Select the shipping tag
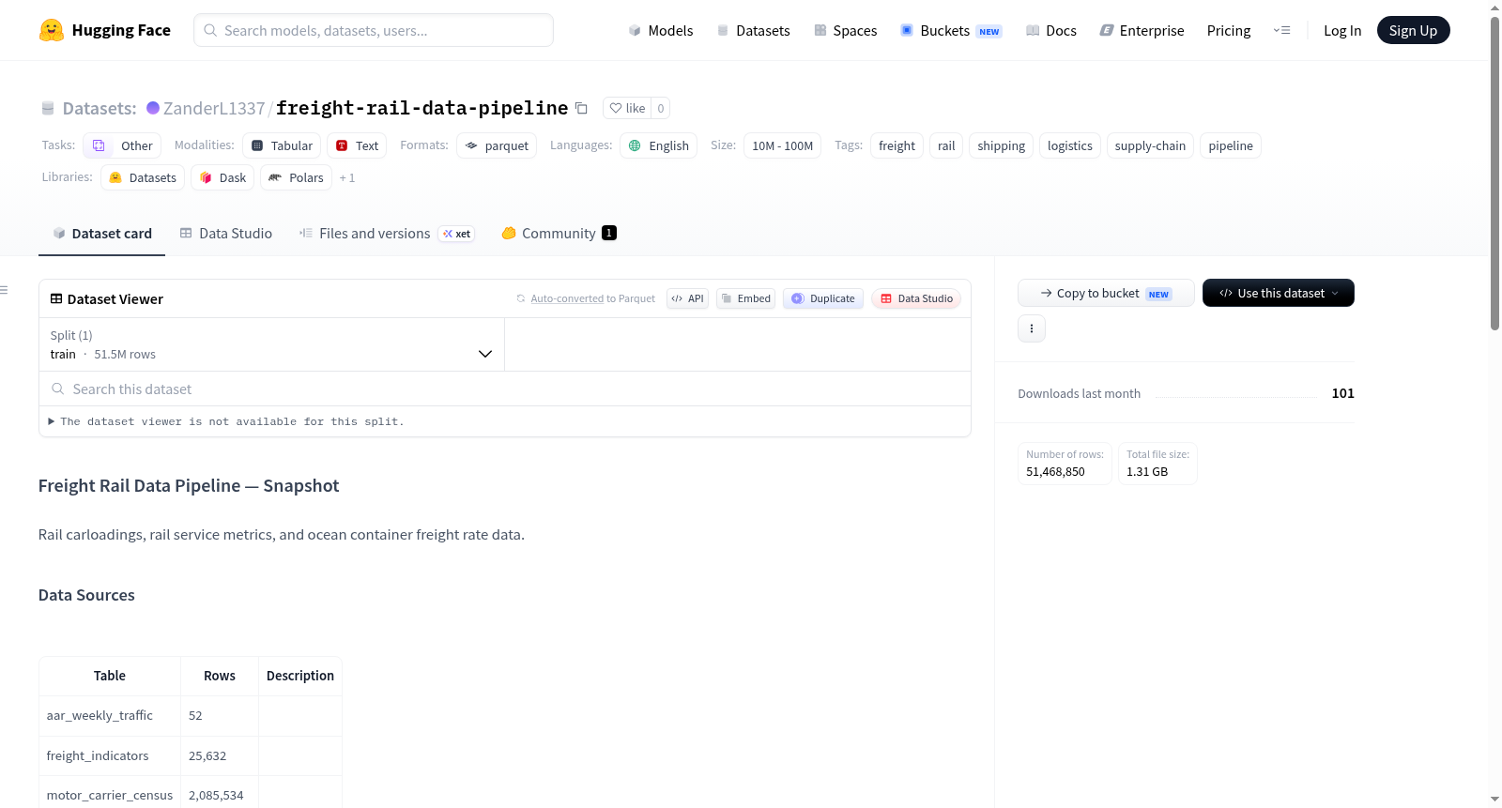The width and height of the screenshot is (1502, 808). click(x=1001, y=145)
